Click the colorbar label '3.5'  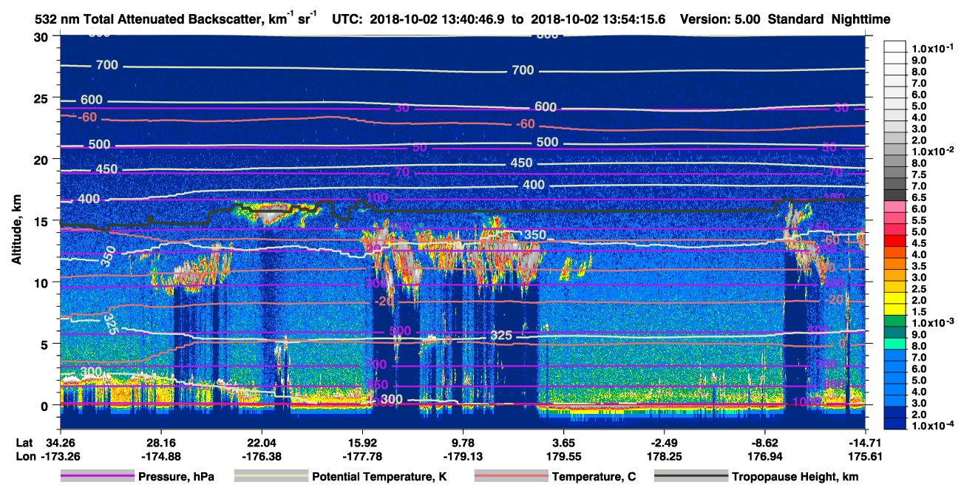tap(917, 265)
